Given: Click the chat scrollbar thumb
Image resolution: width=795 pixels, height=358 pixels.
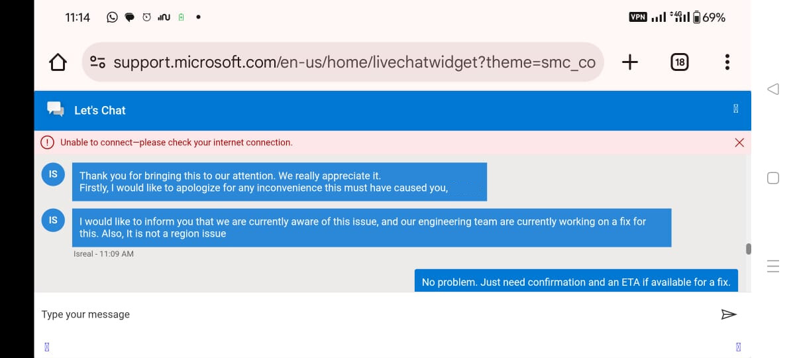Looking at the screenshot, I should [x=749, y=249].
